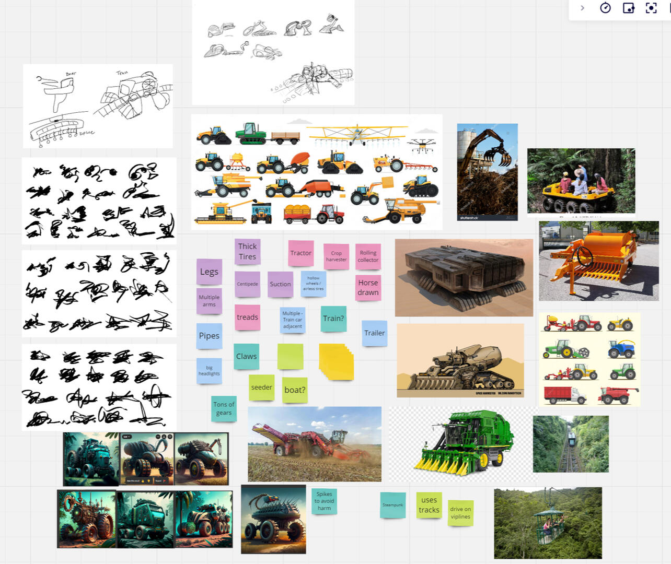Select the "Horse drawn" sticky note
671x564 pixels.
click(368, 288)
